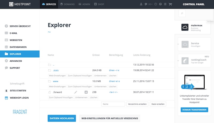214x123 pixels.
Task: Change permissions -rw-r--r-- for .forward
Action: click(113, 92)
